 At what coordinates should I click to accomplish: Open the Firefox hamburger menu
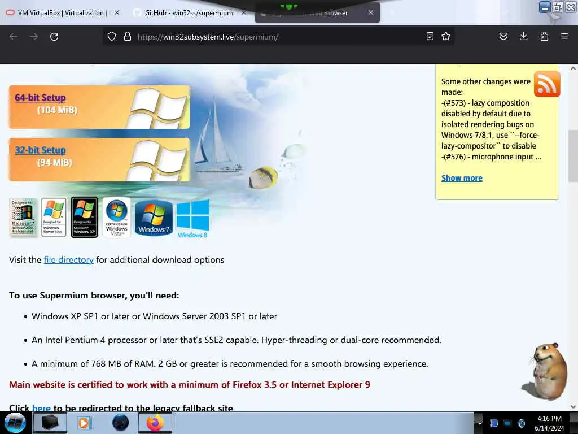coord(564,36)
